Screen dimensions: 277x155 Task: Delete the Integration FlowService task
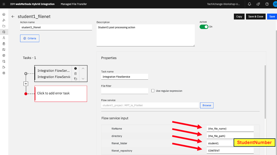coord(76,73)
